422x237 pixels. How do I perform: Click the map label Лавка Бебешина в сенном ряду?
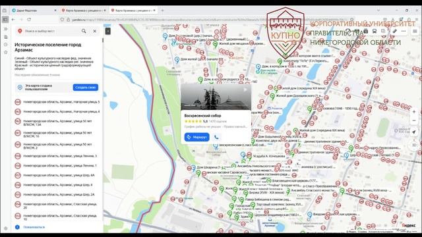pos(268,199)
